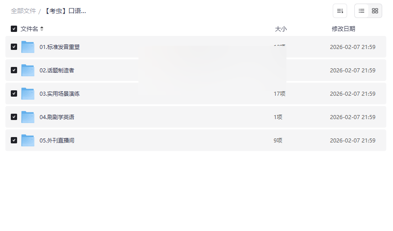
Task: Click the 【考虫】口语... breadcrumb item
Action: [x=65, y=11]
